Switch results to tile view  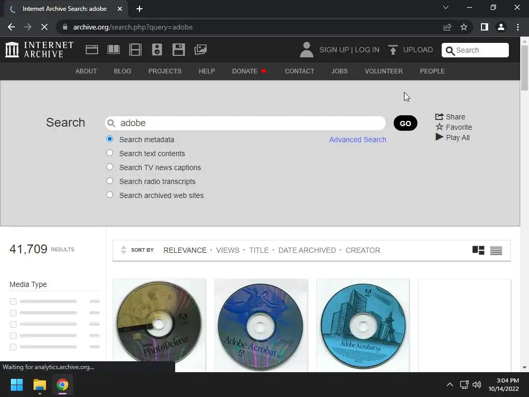pos(478,250)
